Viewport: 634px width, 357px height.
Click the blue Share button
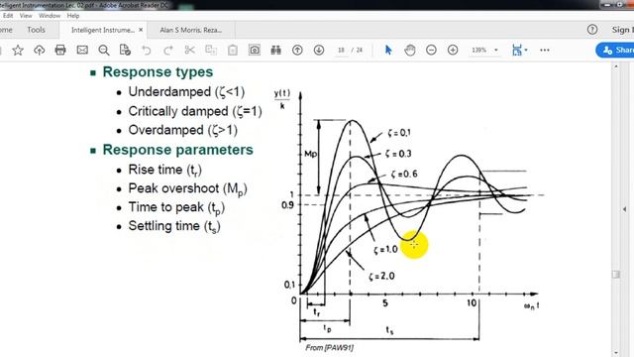[615, 51]
